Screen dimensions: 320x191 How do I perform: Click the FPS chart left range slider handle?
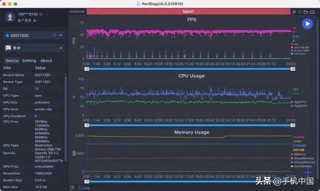86,69
